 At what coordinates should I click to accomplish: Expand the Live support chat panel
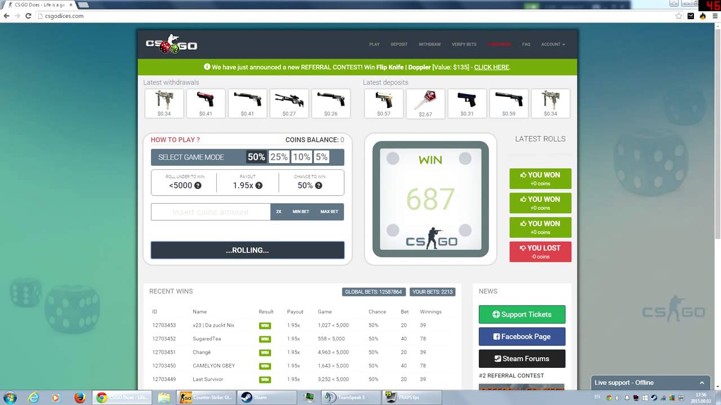pos(702,382)
